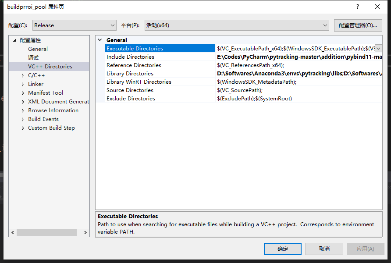Collapse the 配置属性 tree root
Viewport: 391px width, 263px height.
point(15,40)
